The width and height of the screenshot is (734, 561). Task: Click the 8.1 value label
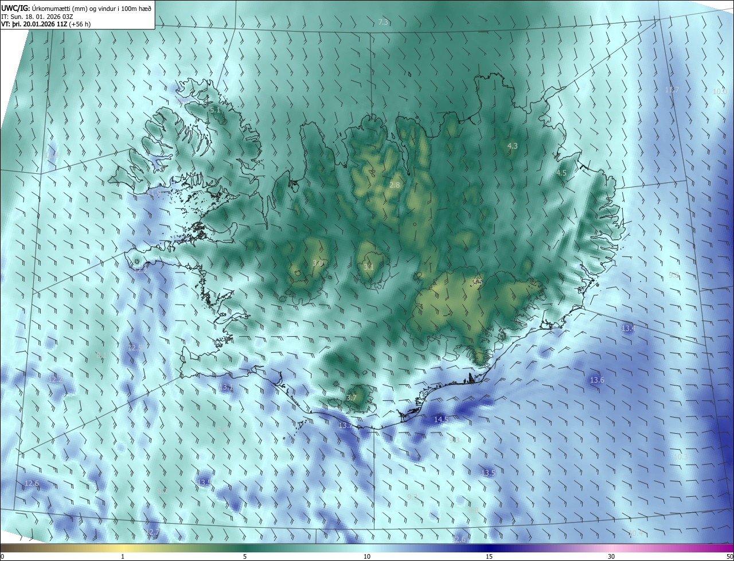pyautogui.click(x=101, y=356)
